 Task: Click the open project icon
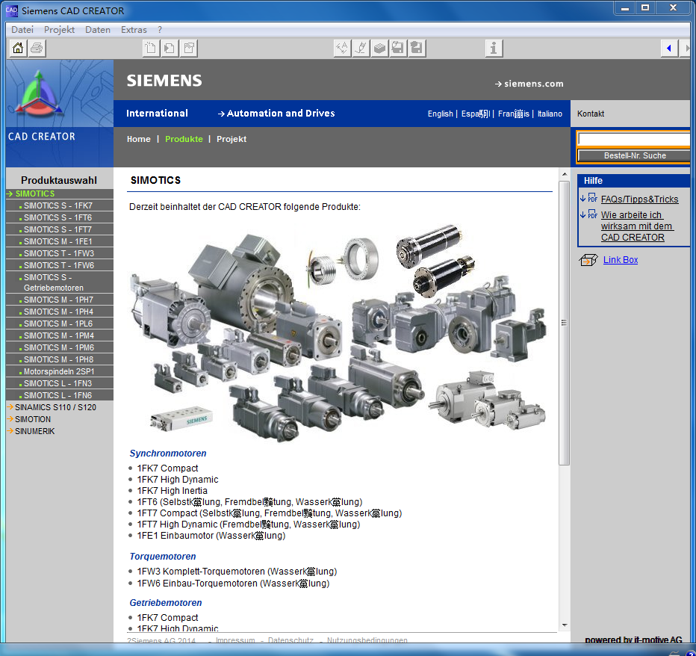(170, 48)
